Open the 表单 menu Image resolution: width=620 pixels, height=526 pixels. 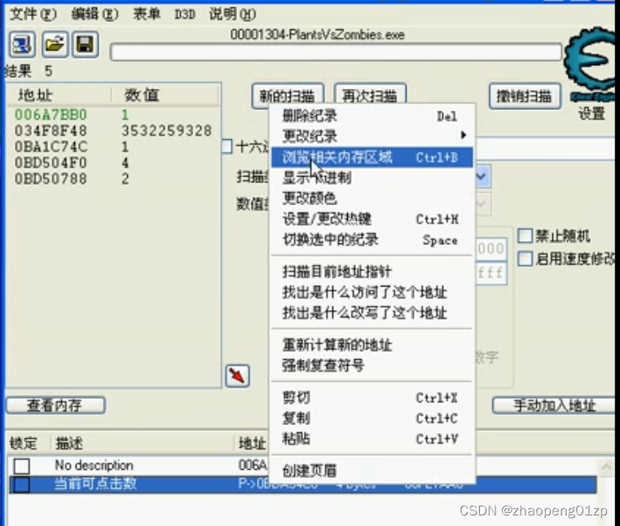point(147,14)
